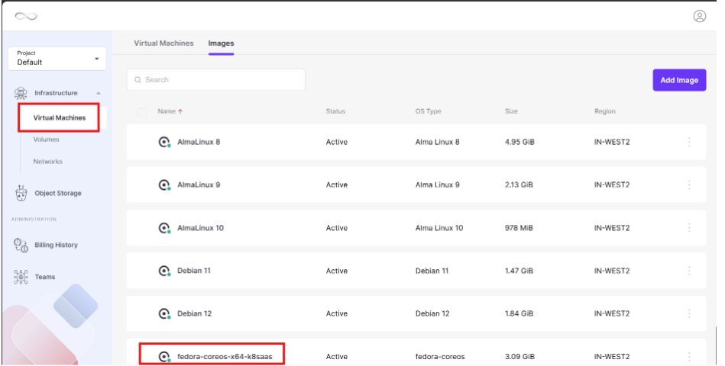Click the 1.84 GiB size value
The height and width of the screenshot is (366, 725).
click(519, 314)
